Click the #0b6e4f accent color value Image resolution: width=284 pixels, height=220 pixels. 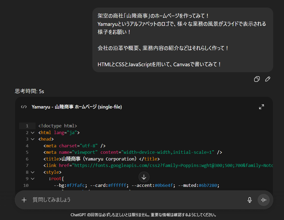pyautogui.click(x=164, y=185)
